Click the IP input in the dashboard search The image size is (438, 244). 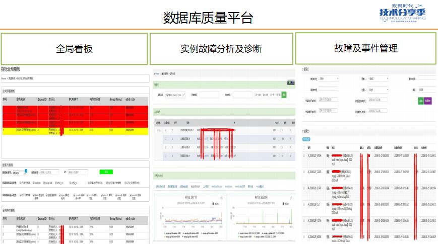[78, 173]
